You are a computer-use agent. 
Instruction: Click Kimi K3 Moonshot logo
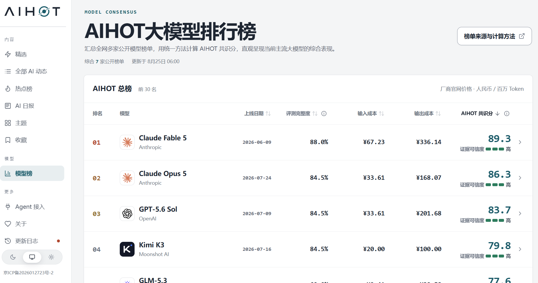click(127, 249)
